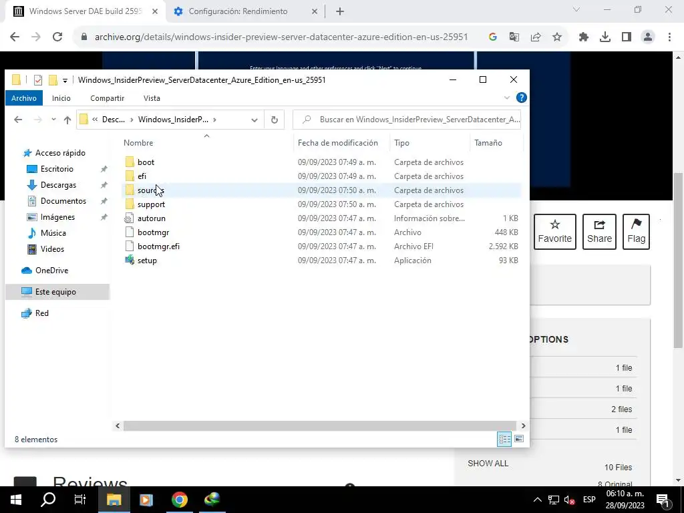Select the support folder
Image resolution: width=684 pixels, height=513 pixels.
[151, 204]
